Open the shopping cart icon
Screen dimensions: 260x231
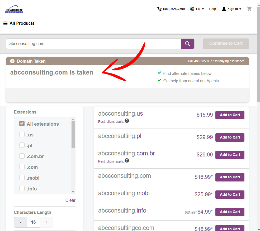tap(249, 9)
